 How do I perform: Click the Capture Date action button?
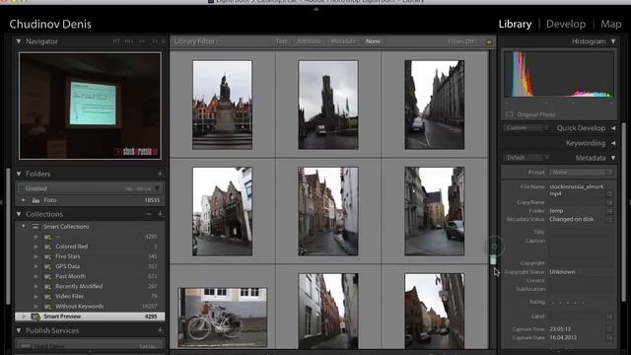[609, 337]
